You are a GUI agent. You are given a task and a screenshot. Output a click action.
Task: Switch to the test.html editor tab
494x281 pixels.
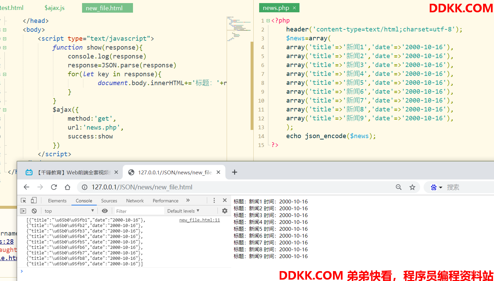click(x=11, y=8)
